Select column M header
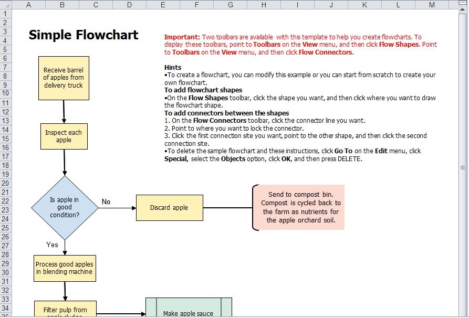The height and width of the screenshot is (318, 469). tap(432, 4)
